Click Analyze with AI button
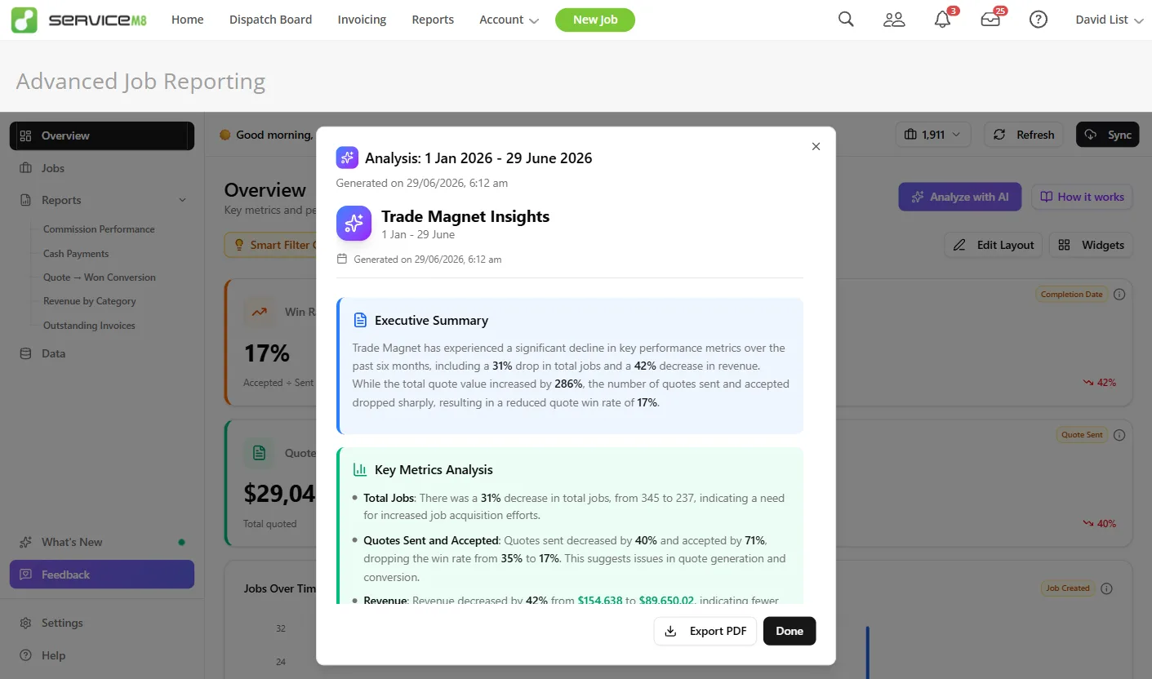1152x679 pixels. tap(959, 197)
